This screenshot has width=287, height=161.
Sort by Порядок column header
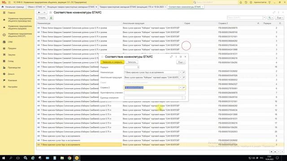tap(270, 23)
